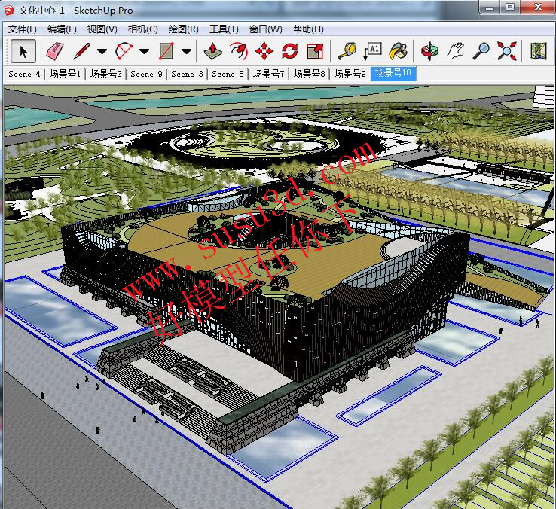The image size is (556, 509).
Task: Minimize the SketchUp Pro window
Action: pos(490,7)
